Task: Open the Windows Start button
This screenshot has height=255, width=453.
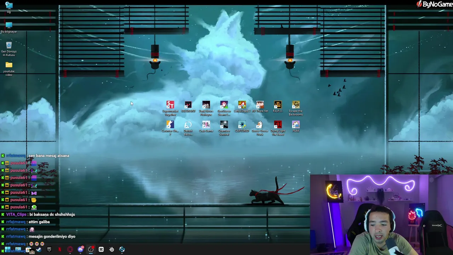Action: coord(7,249)
